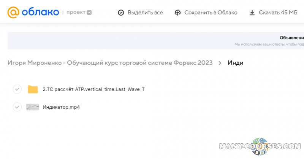Tick the checkbox beside the 2.ТС рассчёт folder

coord(17,89)
